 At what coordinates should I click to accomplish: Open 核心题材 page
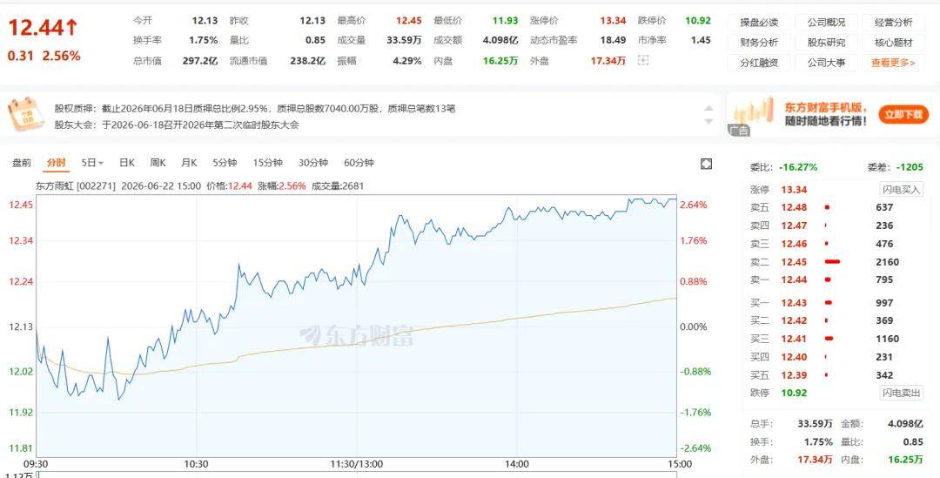coord(893,43)
